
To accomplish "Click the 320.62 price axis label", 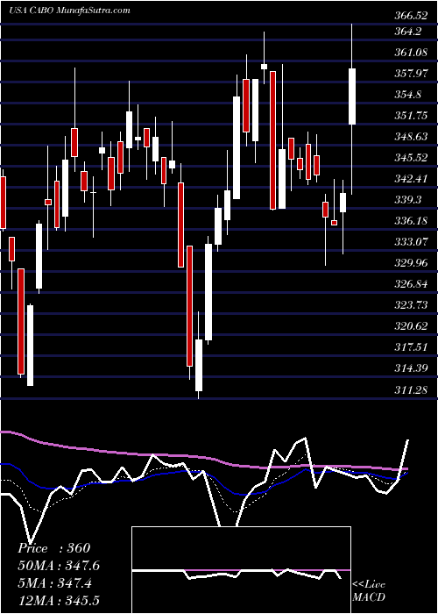I will pyautogui.click(x=412, y=326).
